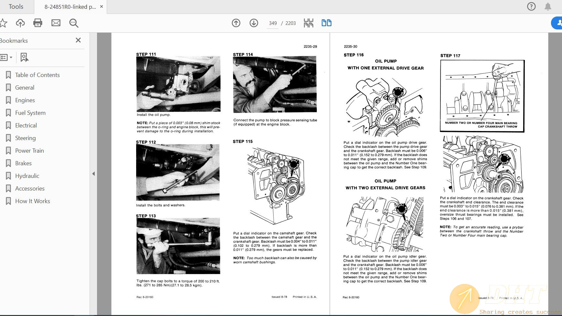Open Help with the question mark icon
The image size is (562, 316).
point(531,6)
